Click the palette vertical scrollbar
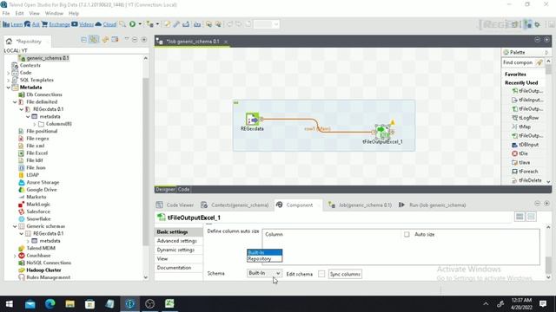 tap(548, 69)
